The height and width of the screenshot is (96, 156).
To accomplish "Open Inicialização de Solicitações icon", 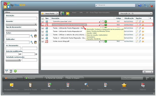I will coord(49,85).
